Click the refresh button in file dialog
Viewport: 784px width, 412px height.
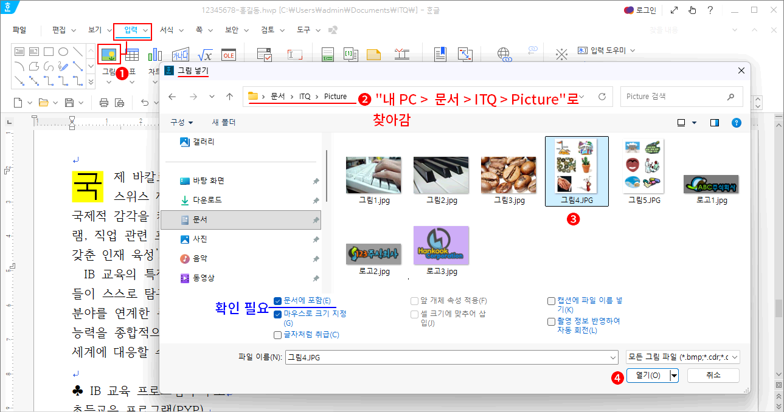point(602,97)
